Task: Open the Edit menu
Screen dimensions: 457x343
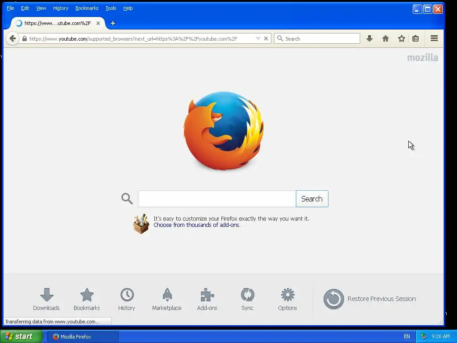Action: 25,8
